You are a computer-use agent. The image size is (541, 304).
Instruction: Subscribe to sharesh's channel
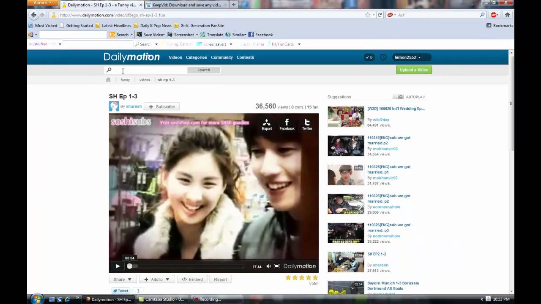(161, 106)
